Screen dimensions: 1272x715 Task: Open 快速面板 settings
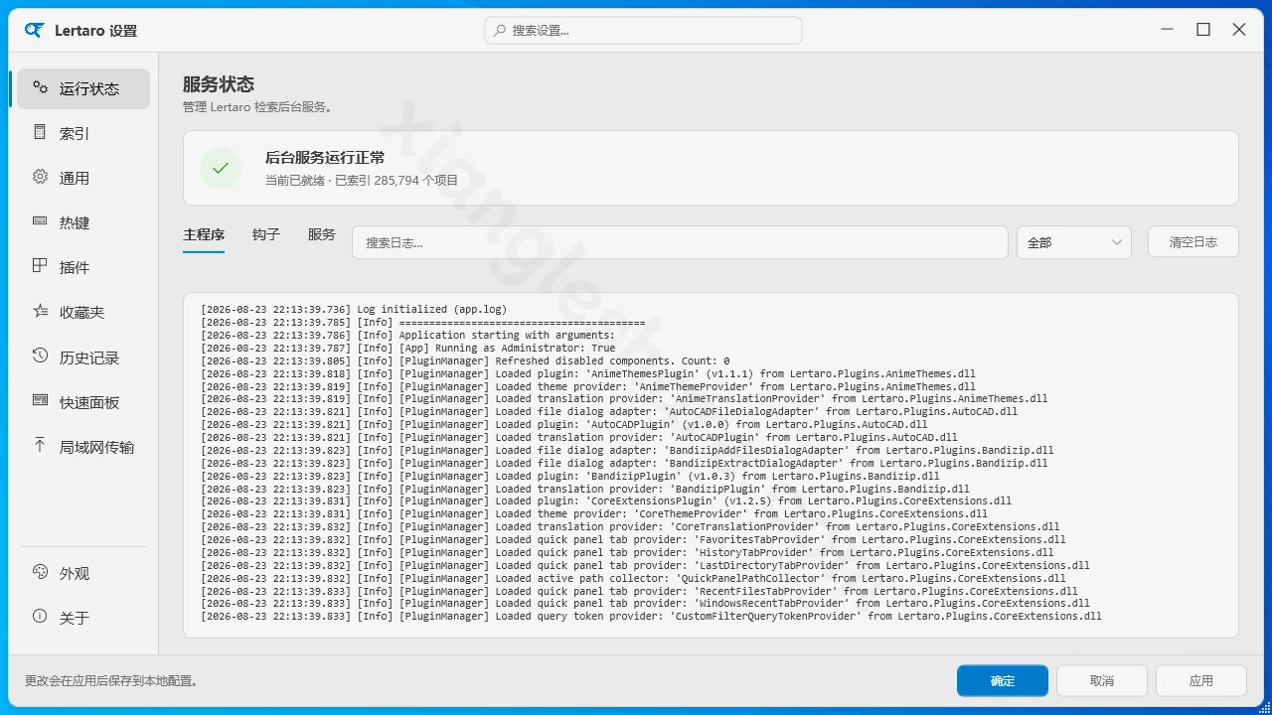(83, 402)
